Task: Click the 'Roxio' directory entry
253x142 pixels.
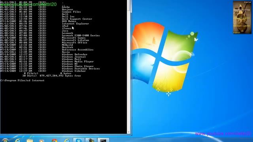Action: [66, 52]
